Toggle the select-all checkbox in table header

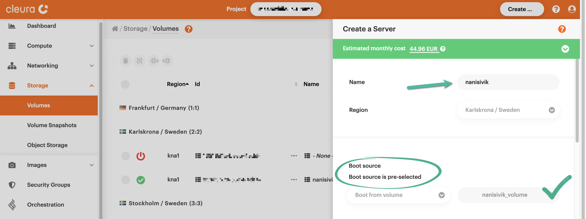125,84
